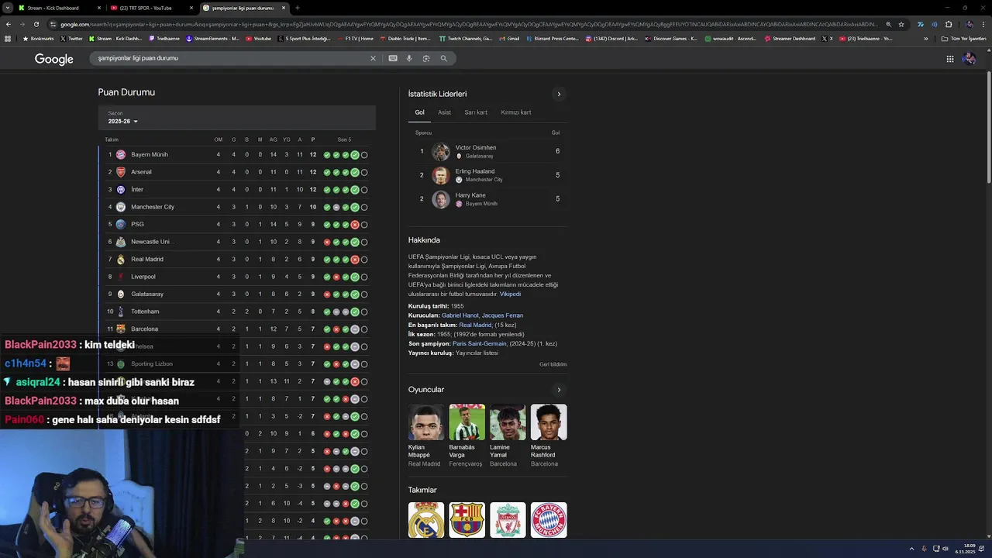Expand İstatistik Liderleri with the arrow
The height and width of the screenshot is (558, 992).
tap(559, 95)
